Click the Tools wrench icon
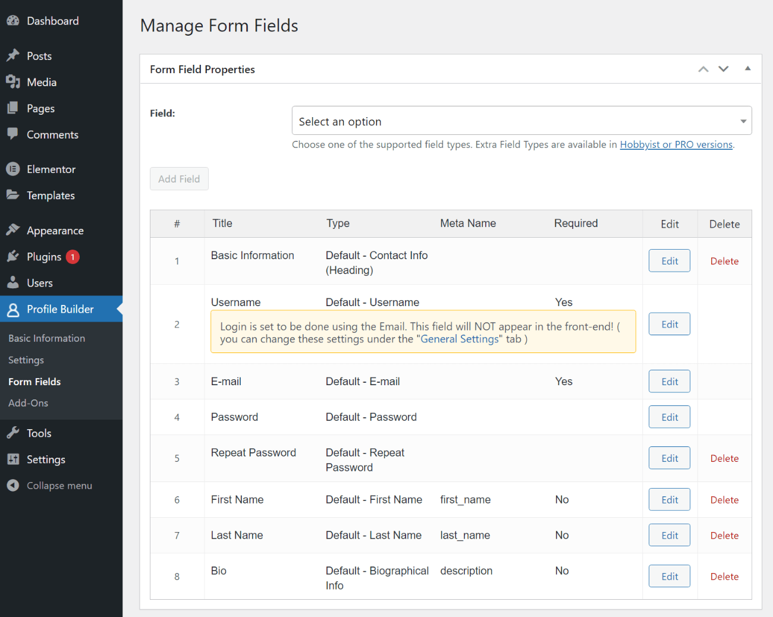The width and height of the screenshot is (773, 617). tap(13, 433)
